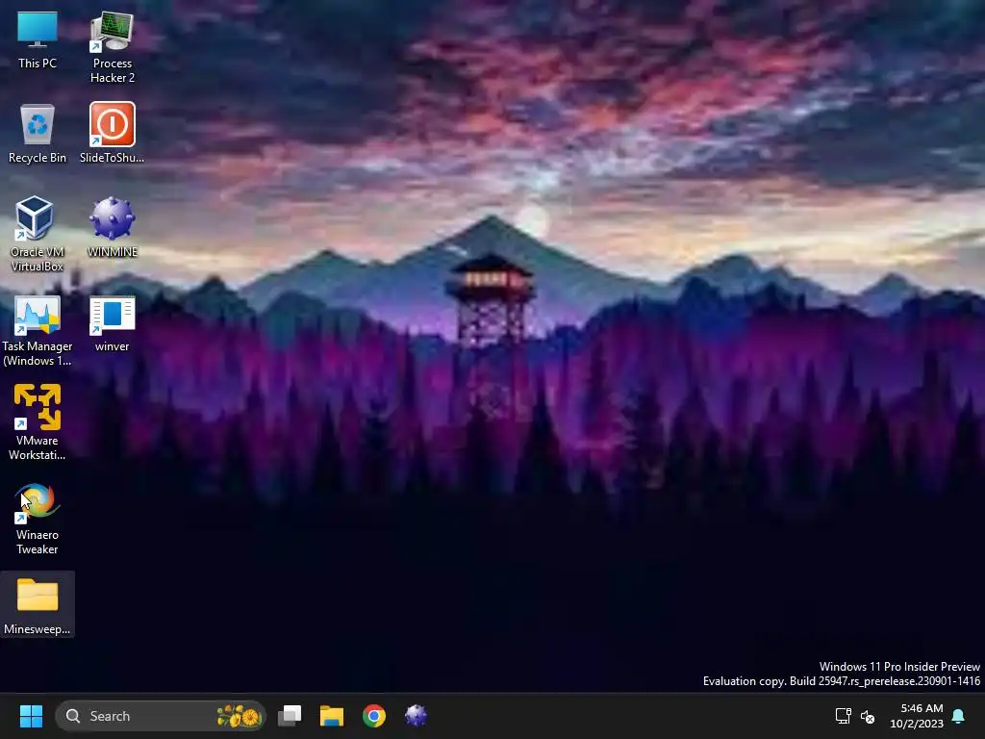Image resolution: width=985 pixels, height=739 pixels.
Task: Select the Oracle VM VirtualBox shortcut
Action: coord(38,234)
